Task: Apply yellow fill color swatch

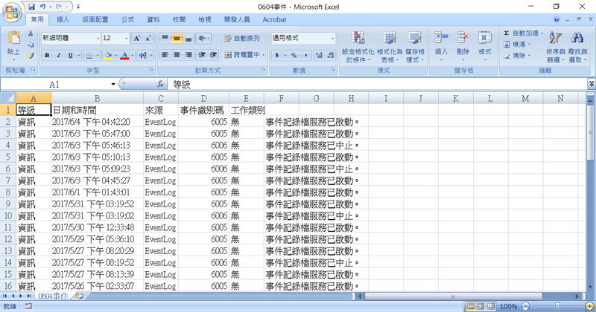Action: (x=108, y=56)
